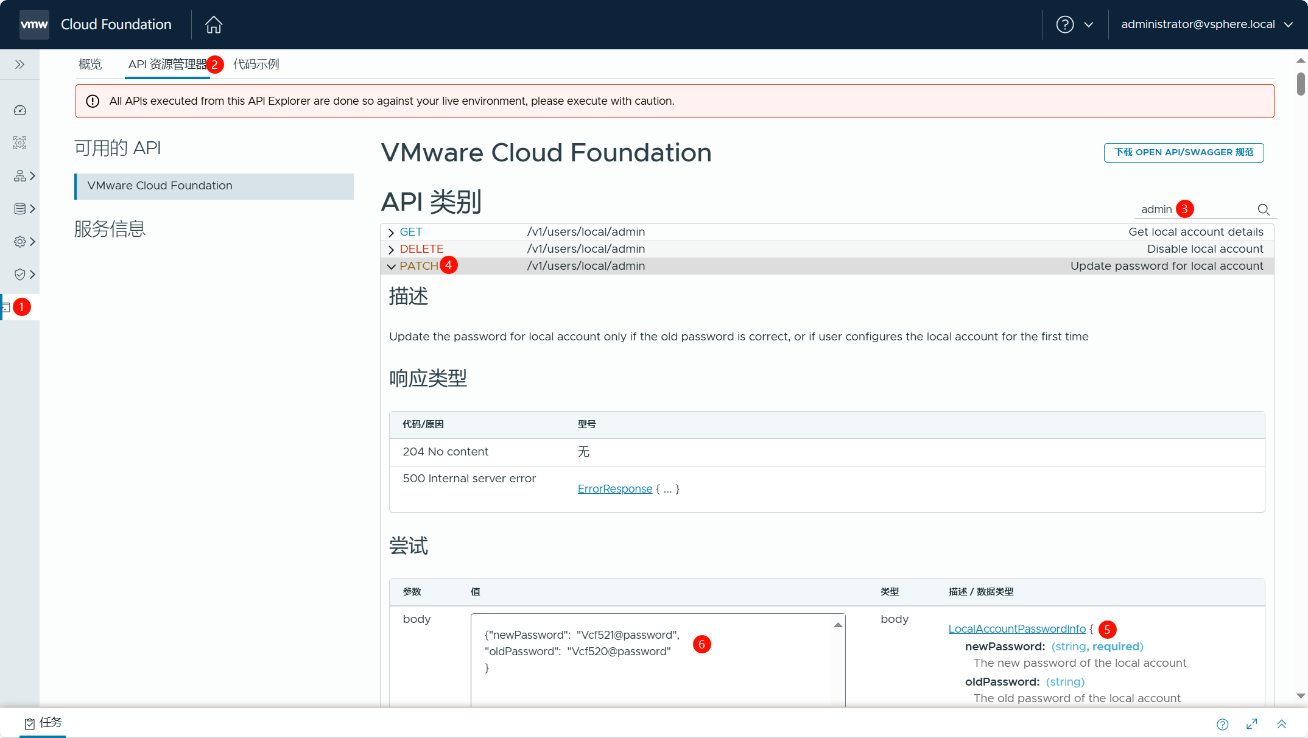Expand tasks panel with double chevron icon

pos(1281,724)
